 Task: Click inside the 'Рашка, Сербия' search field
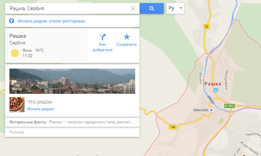67,8
